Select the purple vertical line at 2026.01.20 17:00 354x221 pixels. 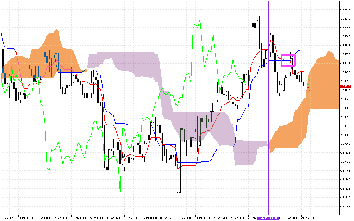(x=268, y=110)
